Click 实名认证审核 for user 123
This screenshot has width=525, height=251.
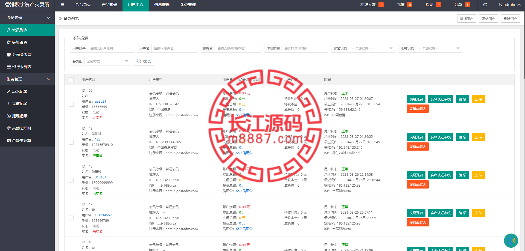click(441, 137)
